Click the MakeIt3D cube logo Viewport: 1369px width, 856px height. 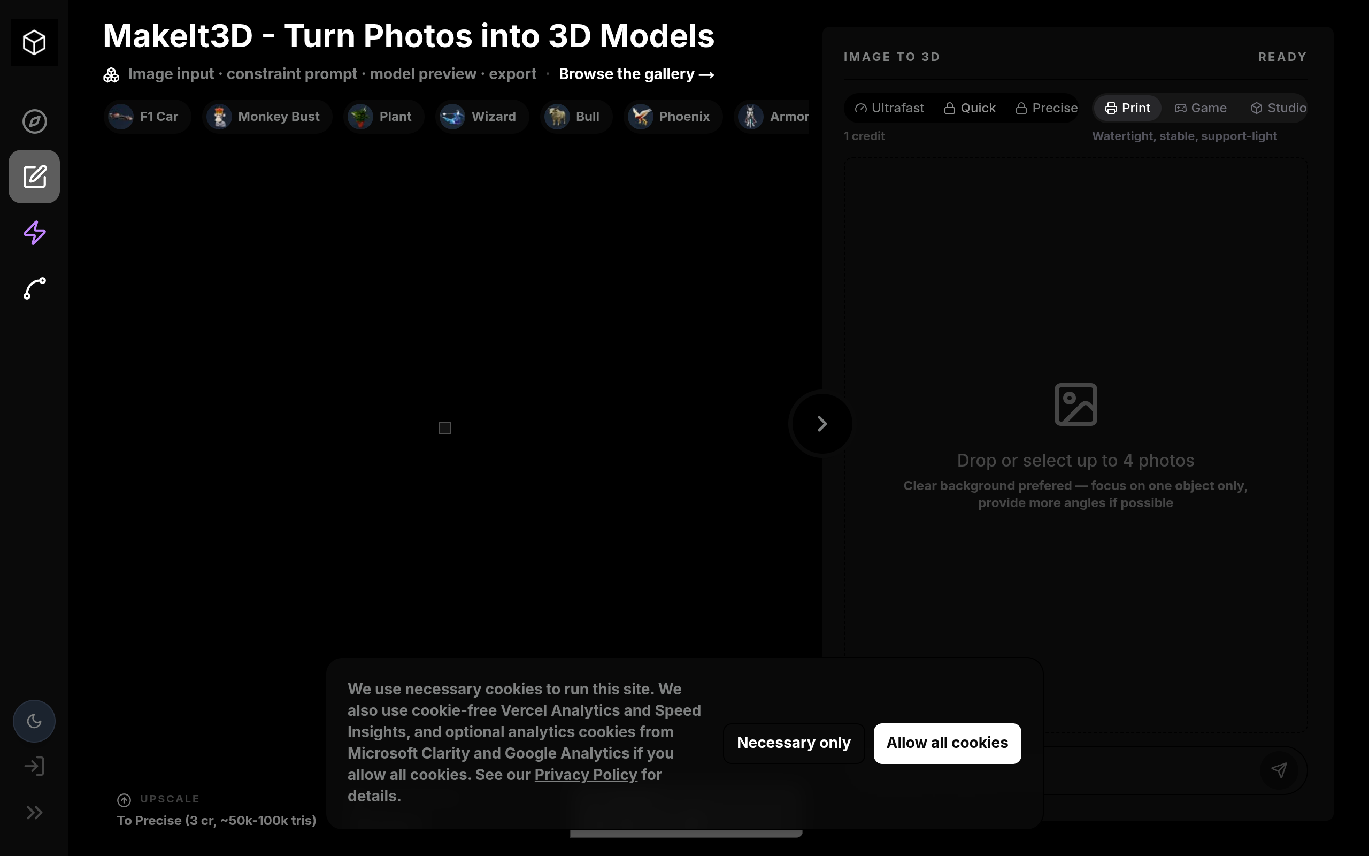[34, 42]
